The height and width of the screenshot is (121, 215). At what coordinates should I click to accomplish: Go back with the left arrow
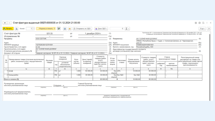click(x=5, y=23)
